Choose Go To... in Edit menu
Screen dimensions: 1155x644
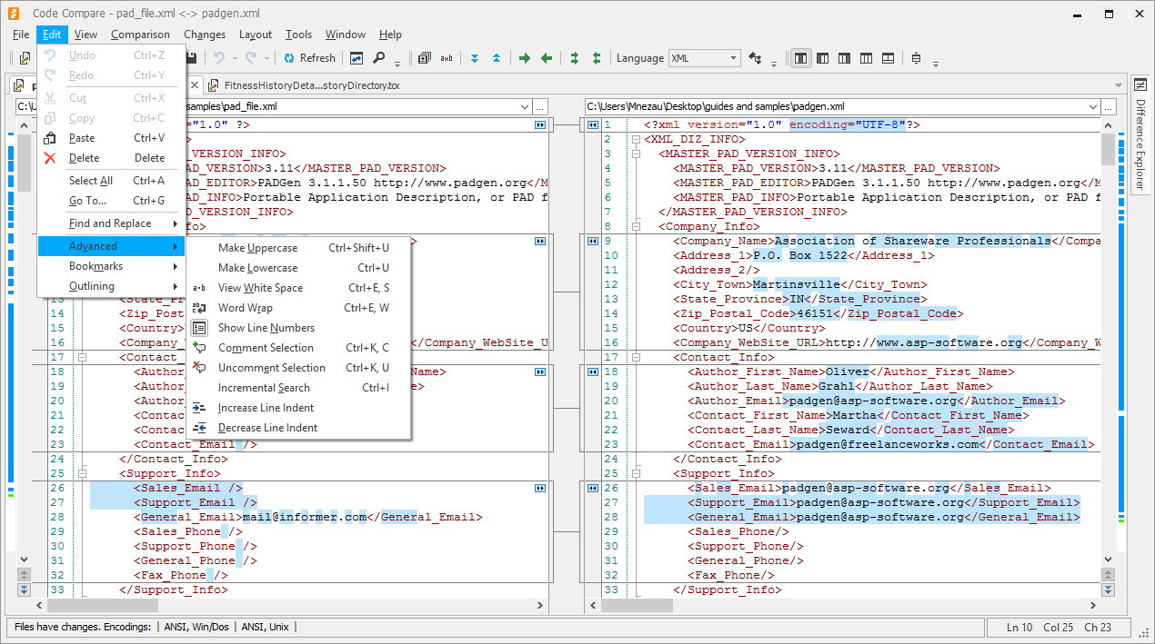click(111, 201)
